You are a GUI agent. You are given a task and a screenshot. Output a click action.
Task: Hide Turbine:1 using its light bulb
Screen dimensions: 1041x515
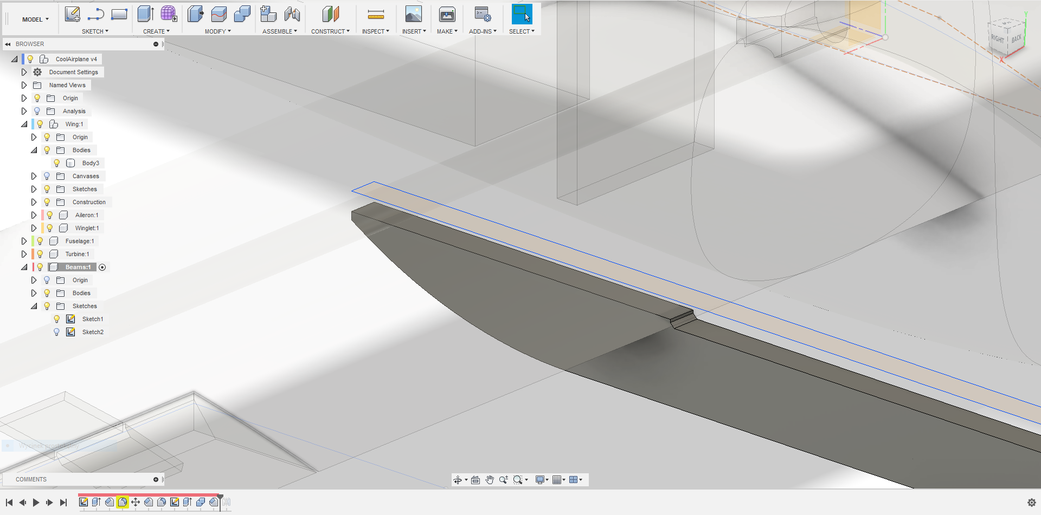pos(40,254)
